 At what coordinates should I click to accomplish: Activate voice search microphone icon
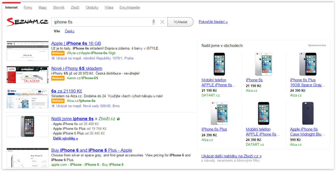tap(154, 22)
